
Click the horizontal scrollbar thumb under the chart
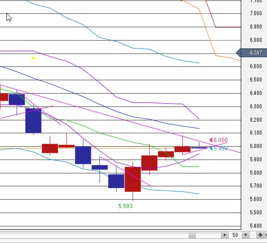click(192, 235)
